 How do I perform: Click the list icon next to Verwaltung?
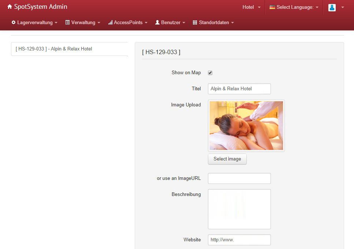point(67,23)
